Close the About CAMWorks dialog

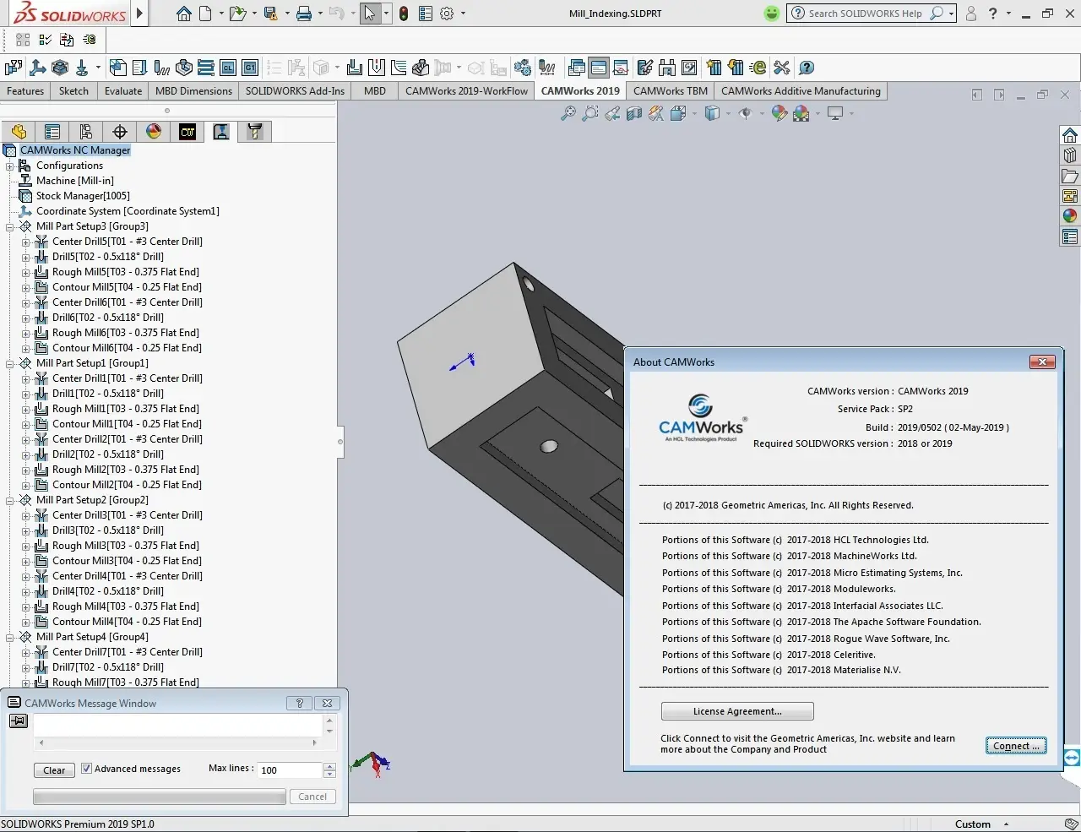(x=1042, y=362)
